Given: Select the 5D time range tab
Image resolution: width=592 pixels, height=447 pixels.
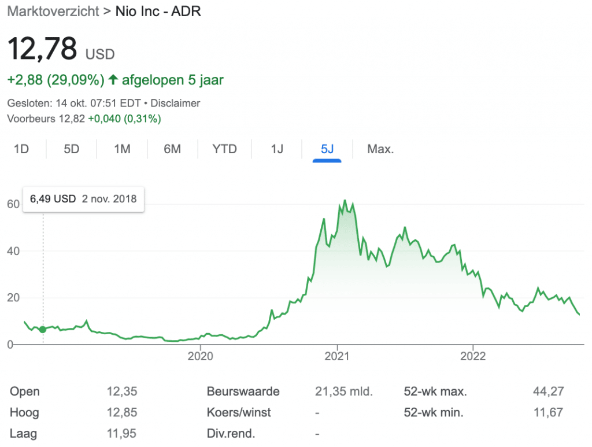Looking at the screenshot, I should coord(71,149).
